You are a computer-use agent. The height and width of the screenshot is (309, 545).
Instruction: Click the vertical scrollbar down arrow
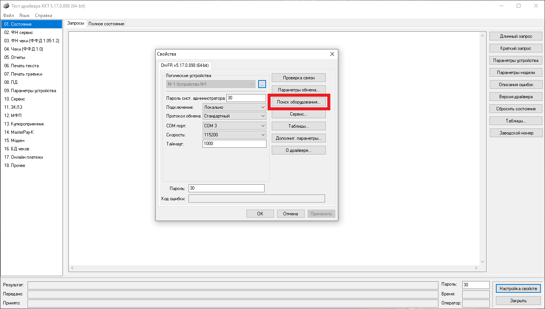pos(482,262)
